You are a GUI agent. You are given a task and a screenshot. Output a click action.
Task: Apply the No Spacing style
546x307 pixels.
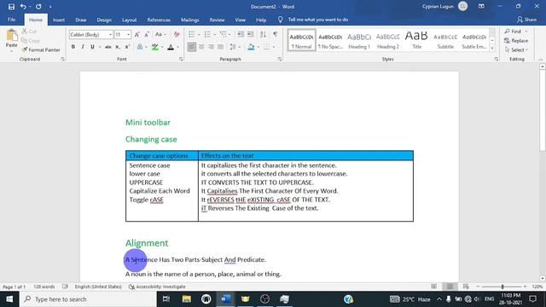330,40
